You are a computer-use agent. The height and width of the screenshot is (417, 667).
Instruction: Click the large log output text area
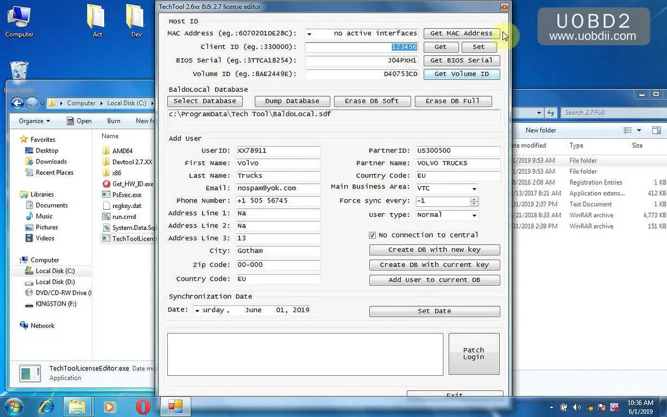click(305, 354)
